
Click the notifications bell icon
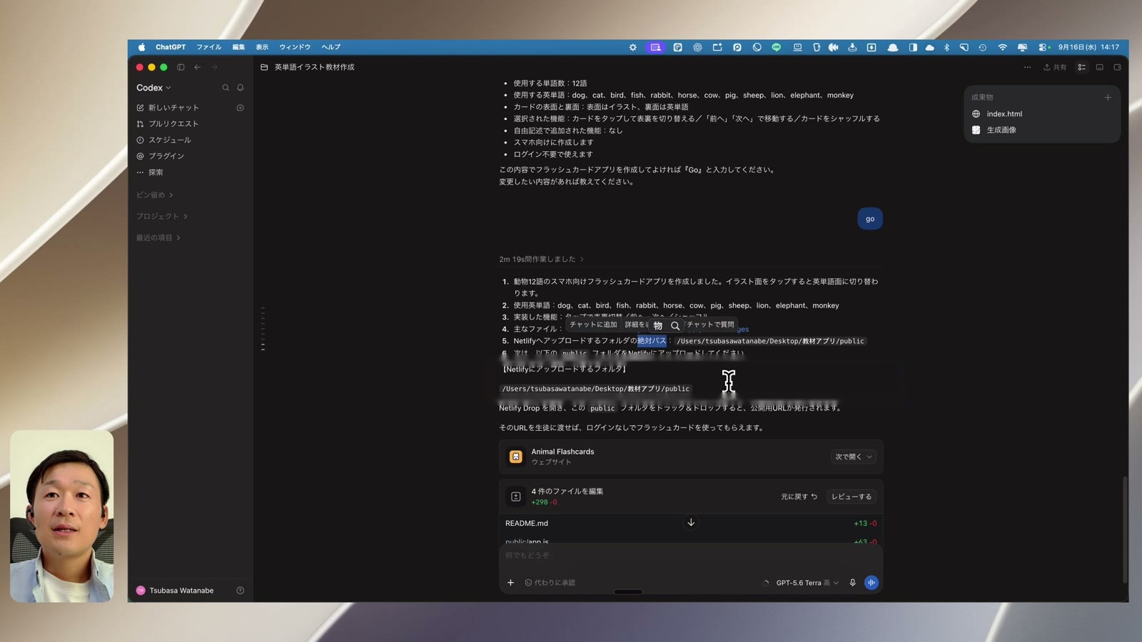pyautogui.click(x=241, y=88)
